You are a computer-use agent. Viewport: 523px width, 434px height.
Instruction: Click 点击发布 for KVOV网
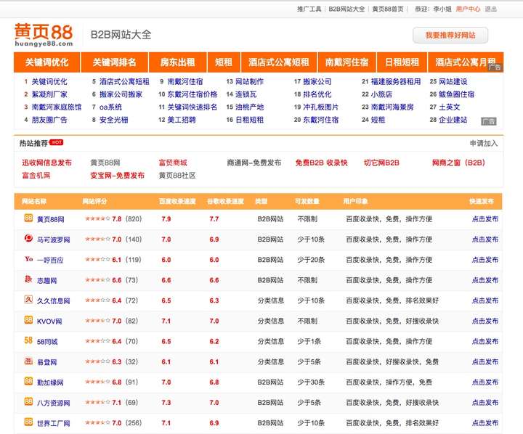coord(485,321)
